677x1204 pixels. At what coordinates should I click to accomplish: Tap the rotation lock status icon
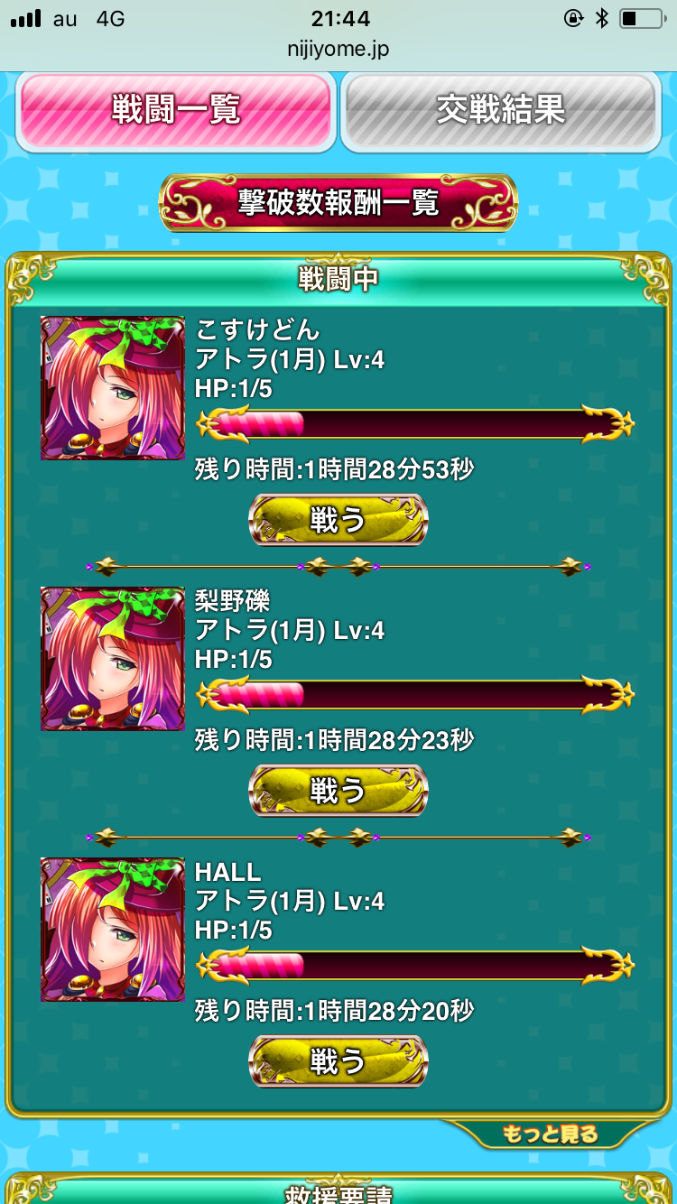pos(572,18)
